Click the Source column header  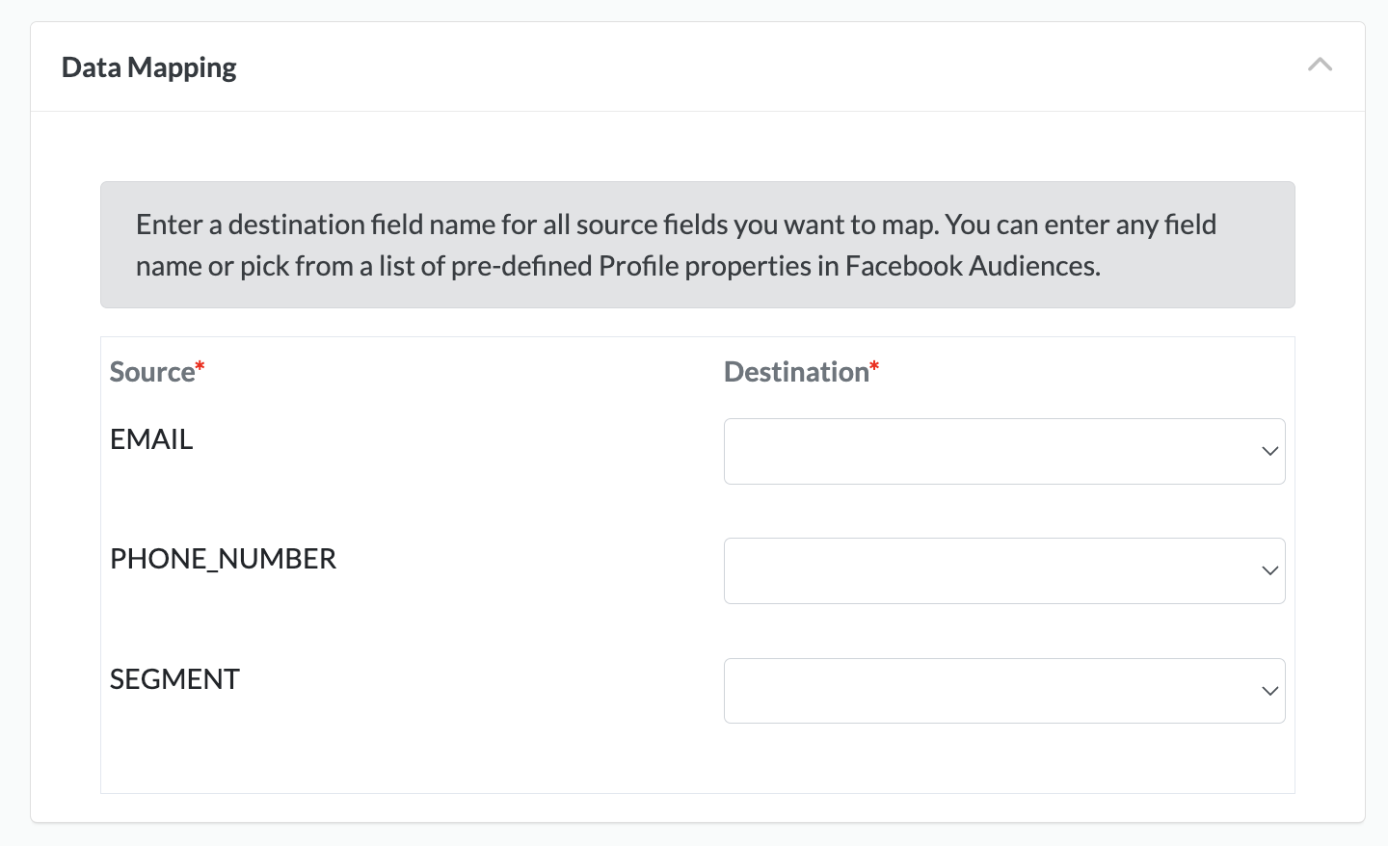(x=151, y=372)
